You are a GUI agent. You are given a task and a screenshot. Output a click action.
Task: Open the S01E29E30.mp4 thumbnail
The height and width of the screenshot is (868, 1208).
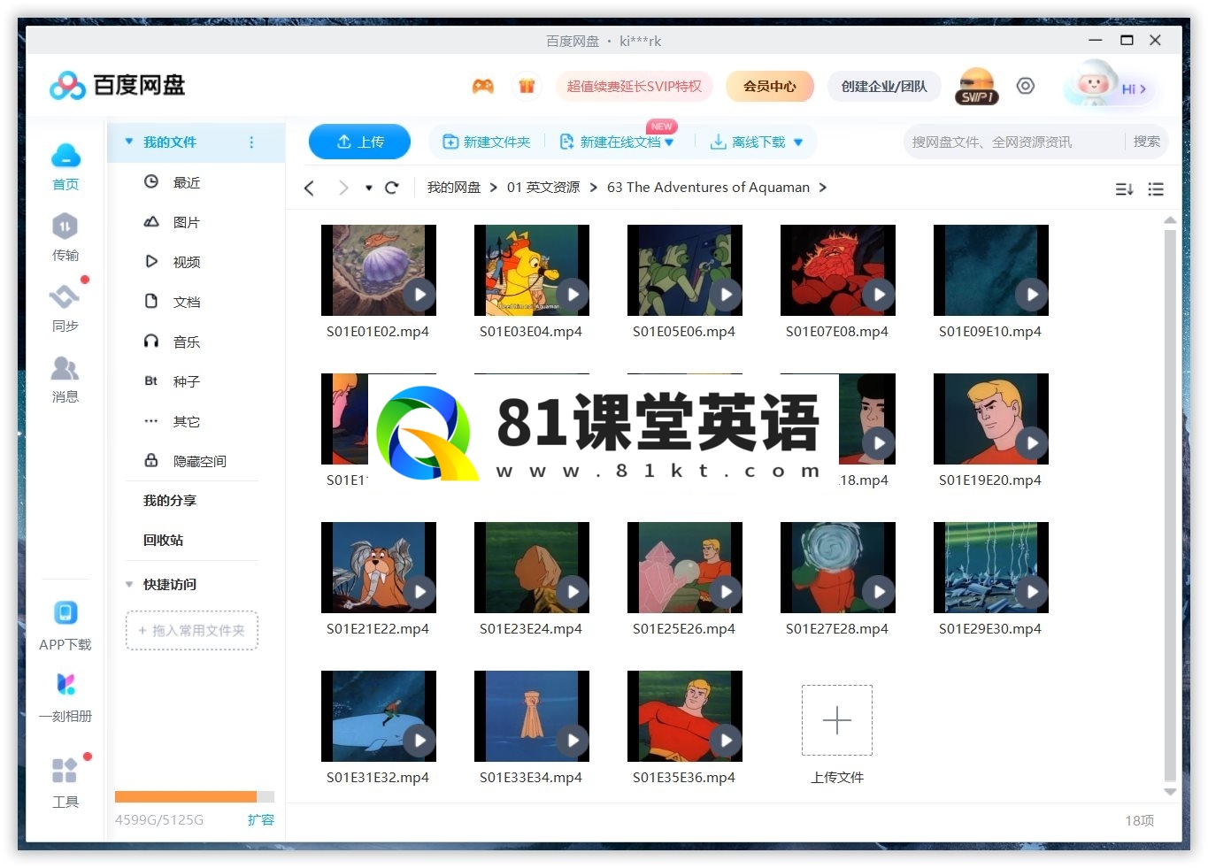click(991, 567)
